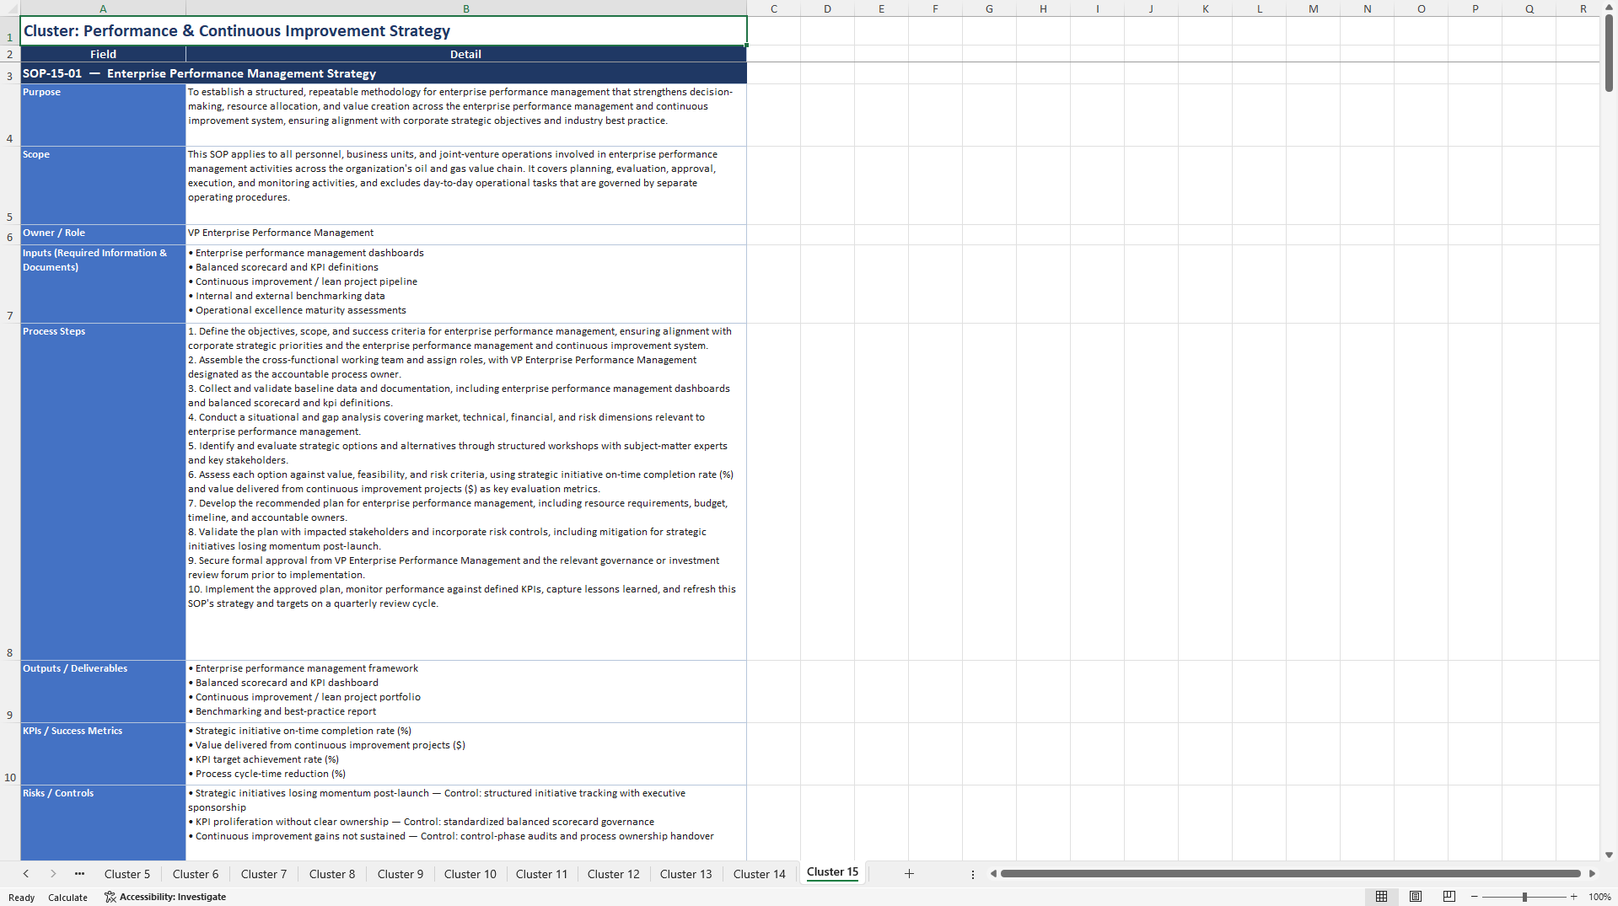Select the process steps detail cell
This screenshot has height=906, width=1618.
(x=466, y=492)
